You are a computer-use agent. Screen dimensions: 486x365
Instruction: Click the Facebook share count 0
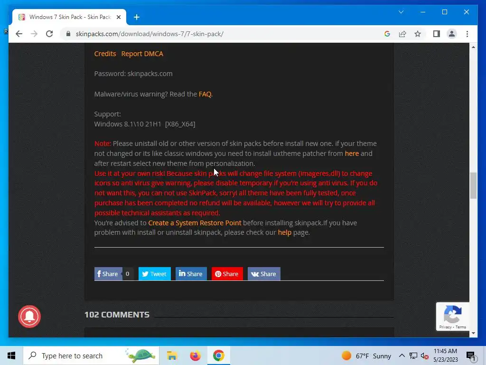click(x=127, y=274)
